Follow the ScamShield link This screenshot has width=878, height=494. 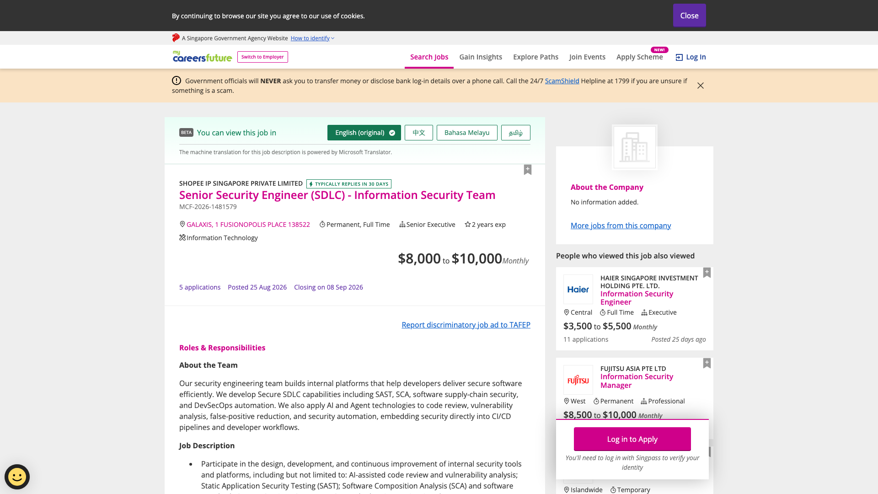[x=562, y=81]
